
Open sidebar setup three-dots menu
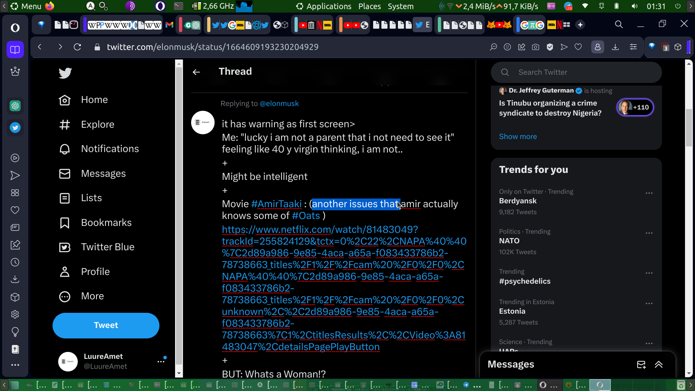(15, 365)
